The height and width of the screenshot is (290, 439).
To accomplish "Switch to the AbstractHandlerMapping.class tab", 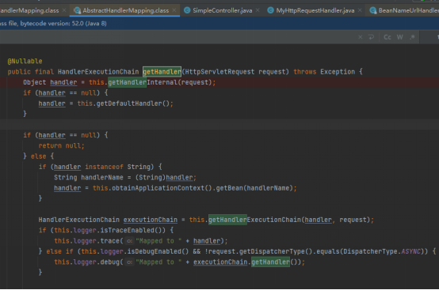I will (x=126, y=10).
